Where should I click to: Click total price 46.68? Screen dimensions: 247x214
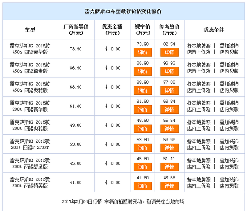pyautogui.click(x=169, y=178)
